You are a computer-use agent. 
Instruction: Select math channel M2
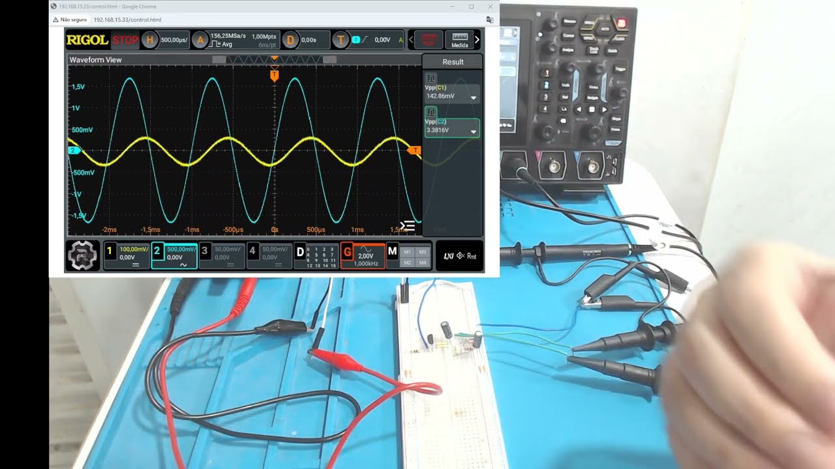point(408,262)
